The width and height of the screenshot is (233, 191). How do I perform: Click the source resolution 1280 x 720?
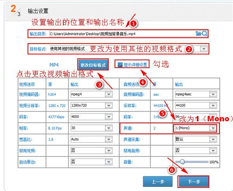point(57,106)
